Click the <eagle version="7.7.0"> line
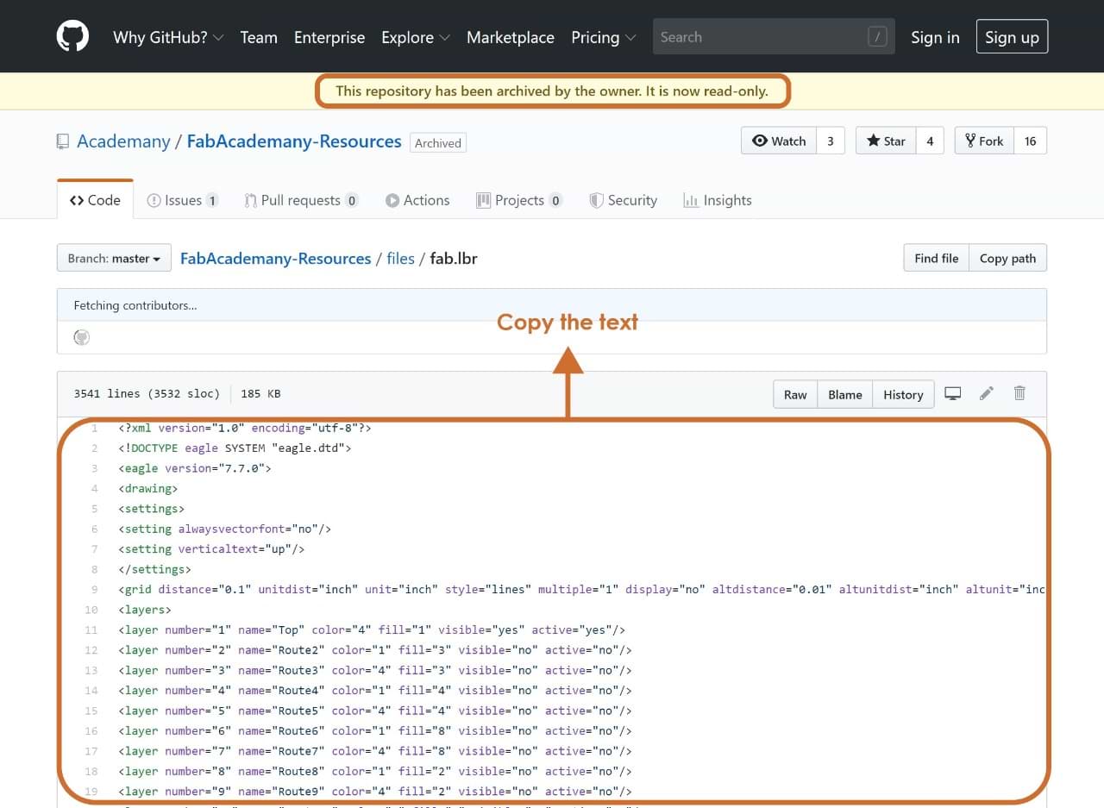 click(x=195, y=468)
